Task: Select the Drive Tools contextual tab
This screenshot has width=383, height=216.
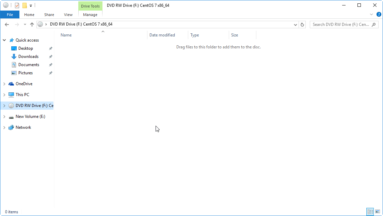Action: (90, 6)
